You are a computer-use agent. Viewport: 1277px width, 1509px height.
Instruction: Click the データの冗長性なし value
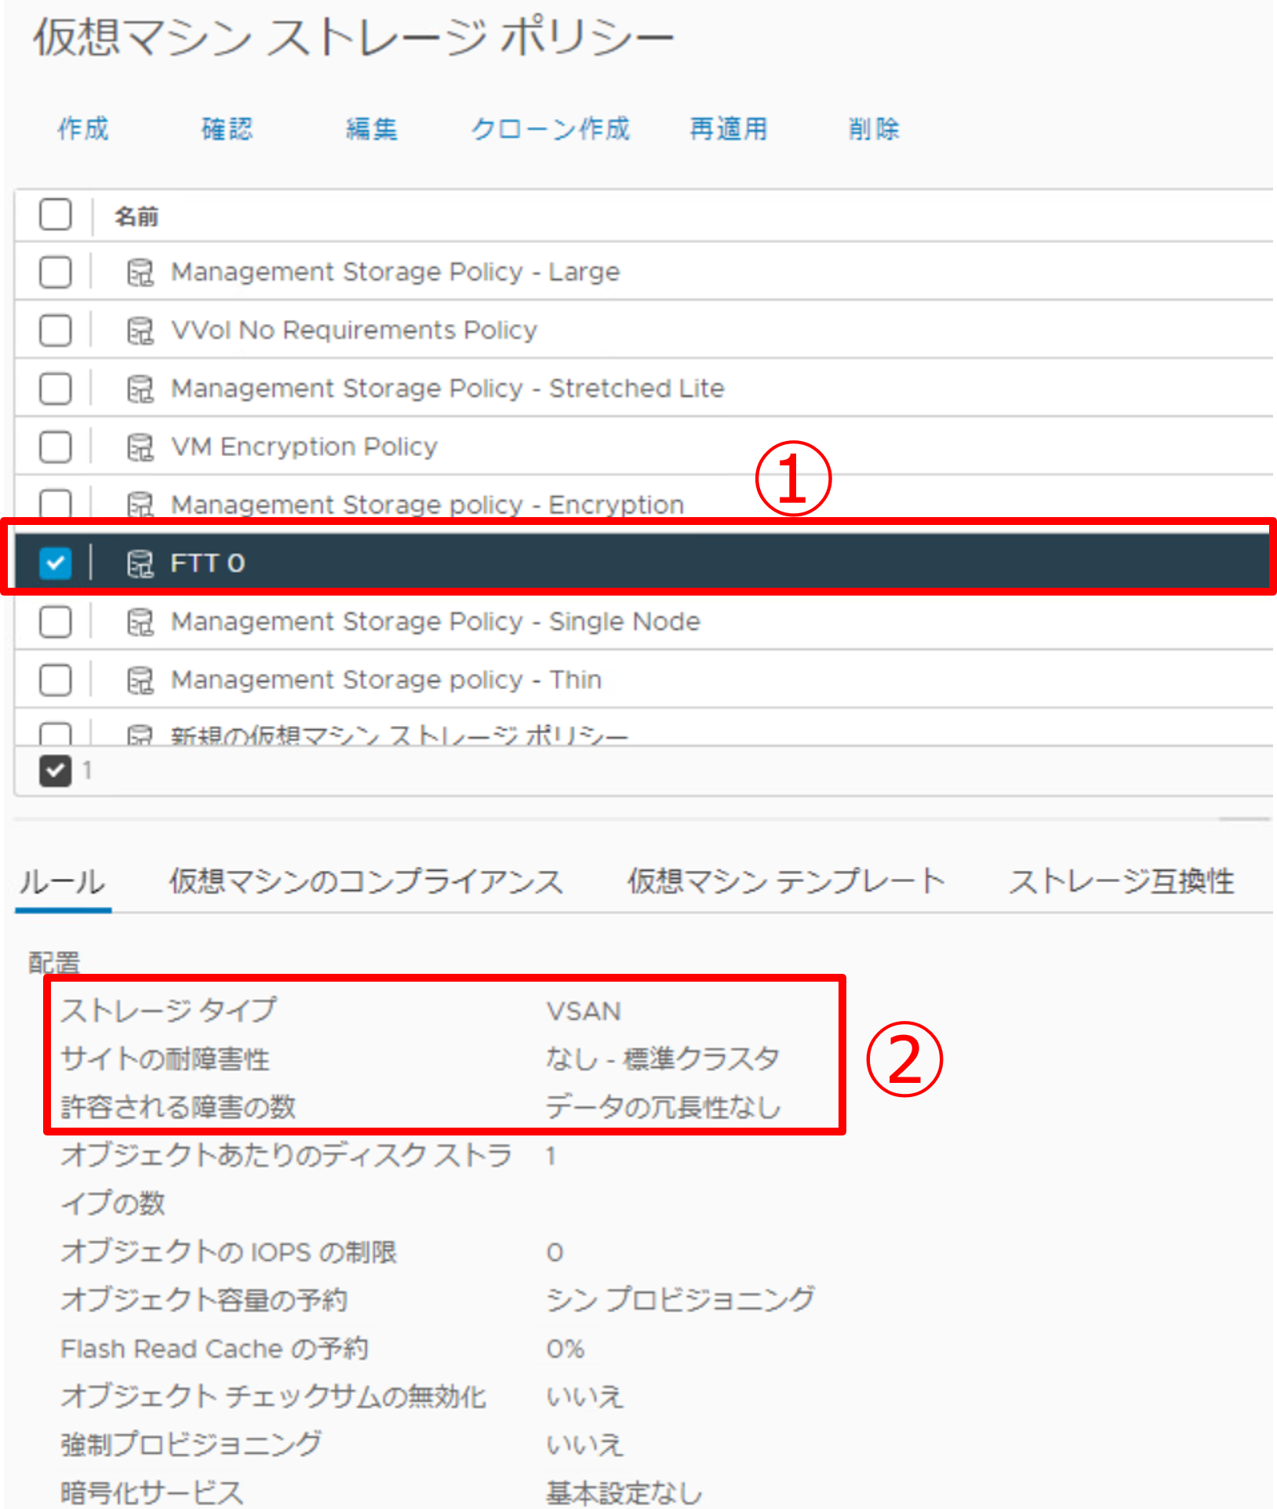click(x=664, y=1107)
